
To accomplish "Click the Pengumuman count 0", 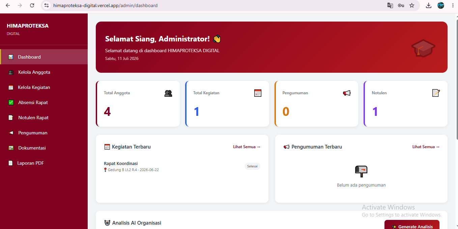I will (x=286, y=111).
